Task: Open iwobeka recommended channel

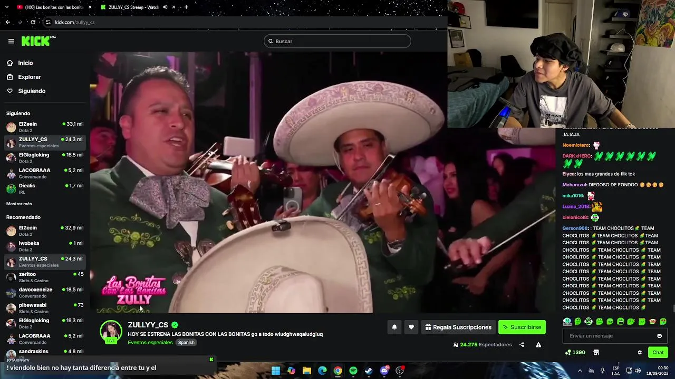Action: coord(45,246)
